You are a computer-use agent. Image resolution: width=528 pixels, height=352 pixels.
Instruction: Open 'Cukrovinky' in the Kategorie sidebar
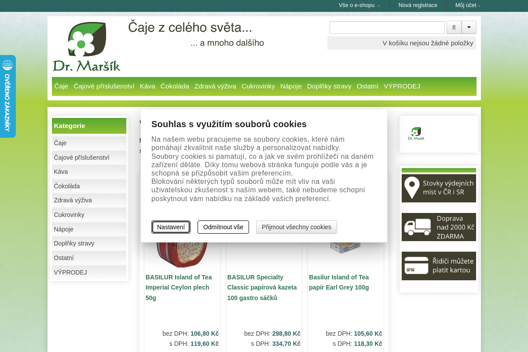click(x=89, y=215)
